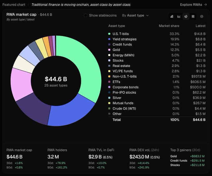Switch to four-square grid view icon
The image size is (212, 176).
click(x=193, y=16)
